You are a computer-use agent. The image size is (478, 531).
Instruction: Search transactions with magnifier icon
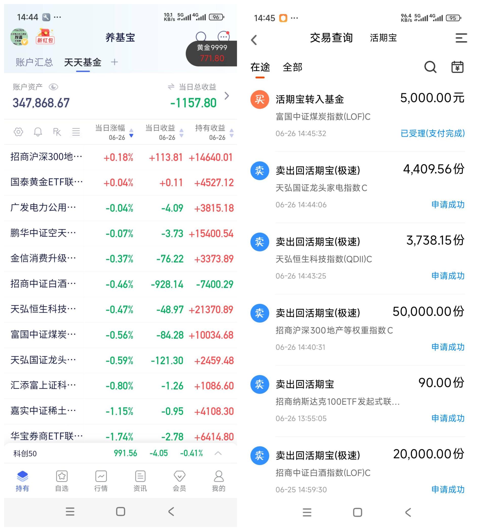click(430, 67)
